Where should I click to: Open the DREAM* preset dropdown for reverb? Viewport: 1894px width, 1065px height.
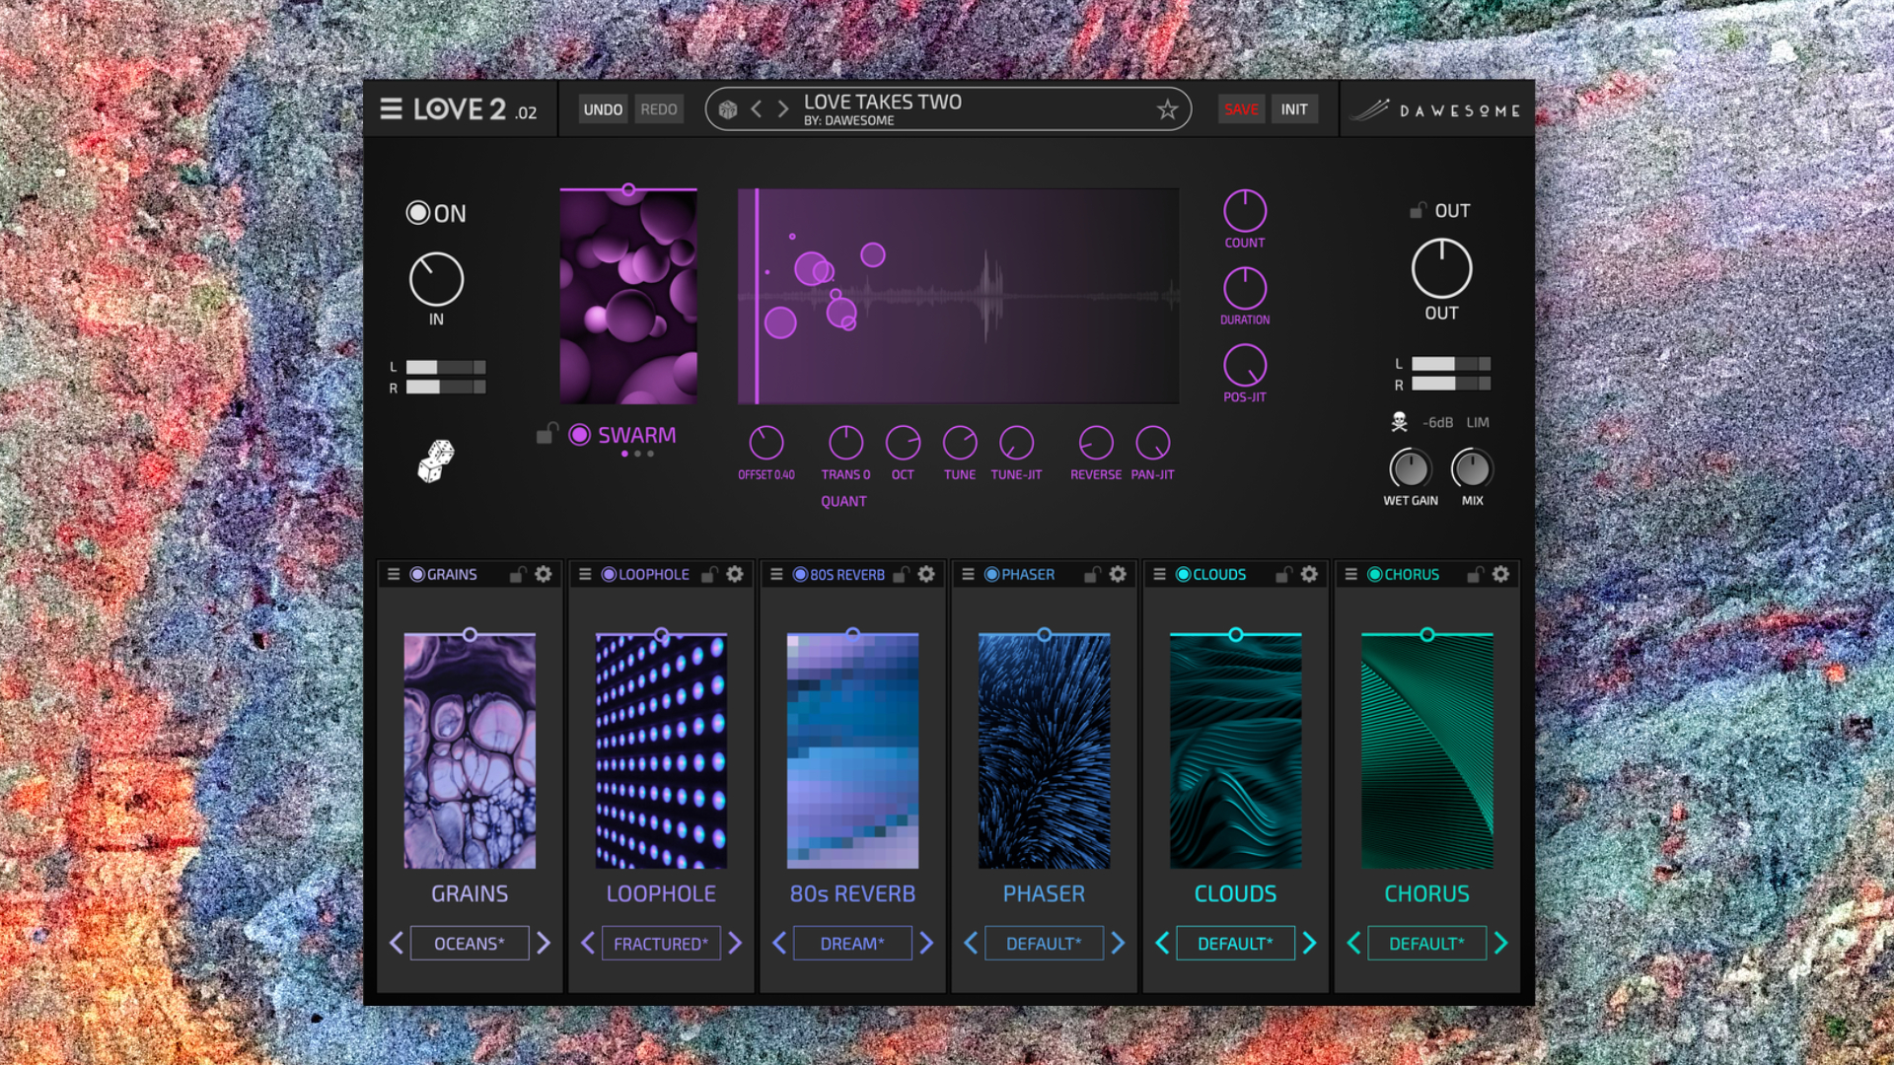pyautogui.click(x=852, y=944)
